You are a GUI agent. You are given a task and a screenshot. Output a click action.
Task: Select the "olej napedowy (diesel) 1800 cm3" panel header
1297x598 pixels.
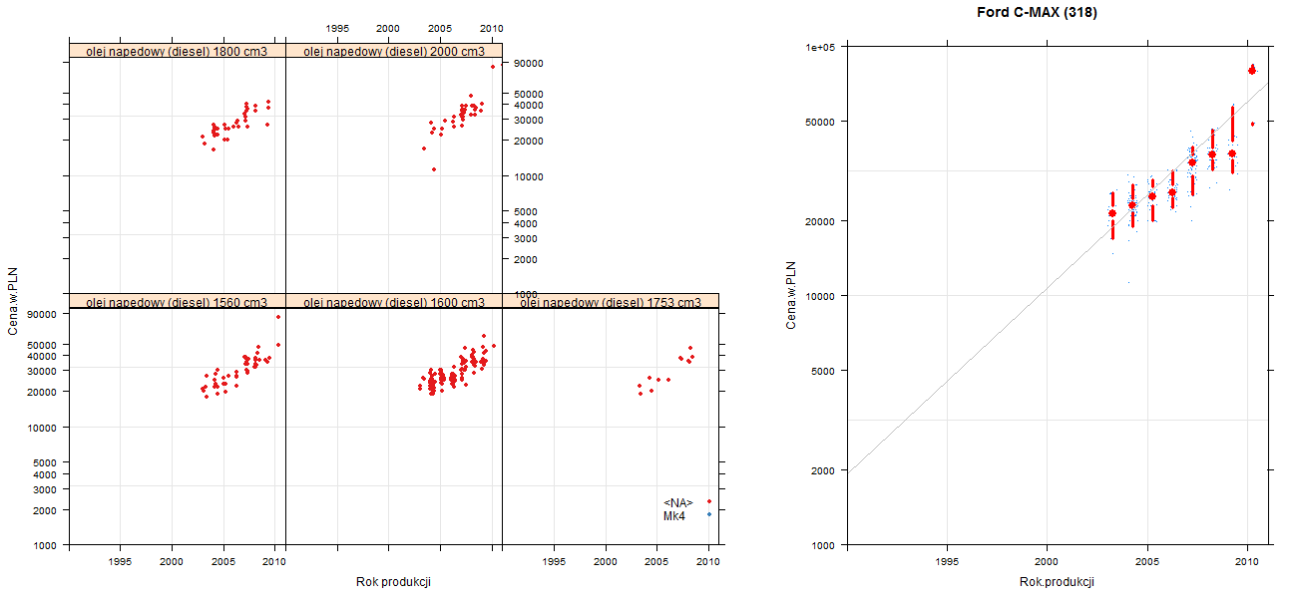[177, 51]
